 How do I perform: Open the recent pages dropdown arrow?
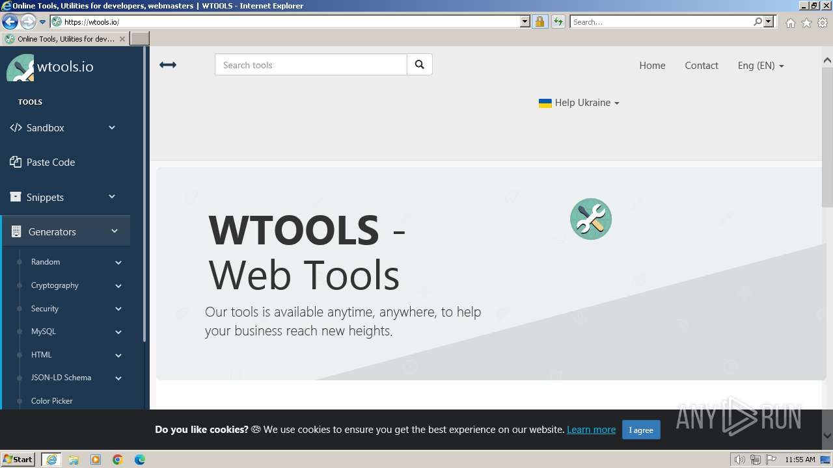pyautogui.click(x=43, y=21)
